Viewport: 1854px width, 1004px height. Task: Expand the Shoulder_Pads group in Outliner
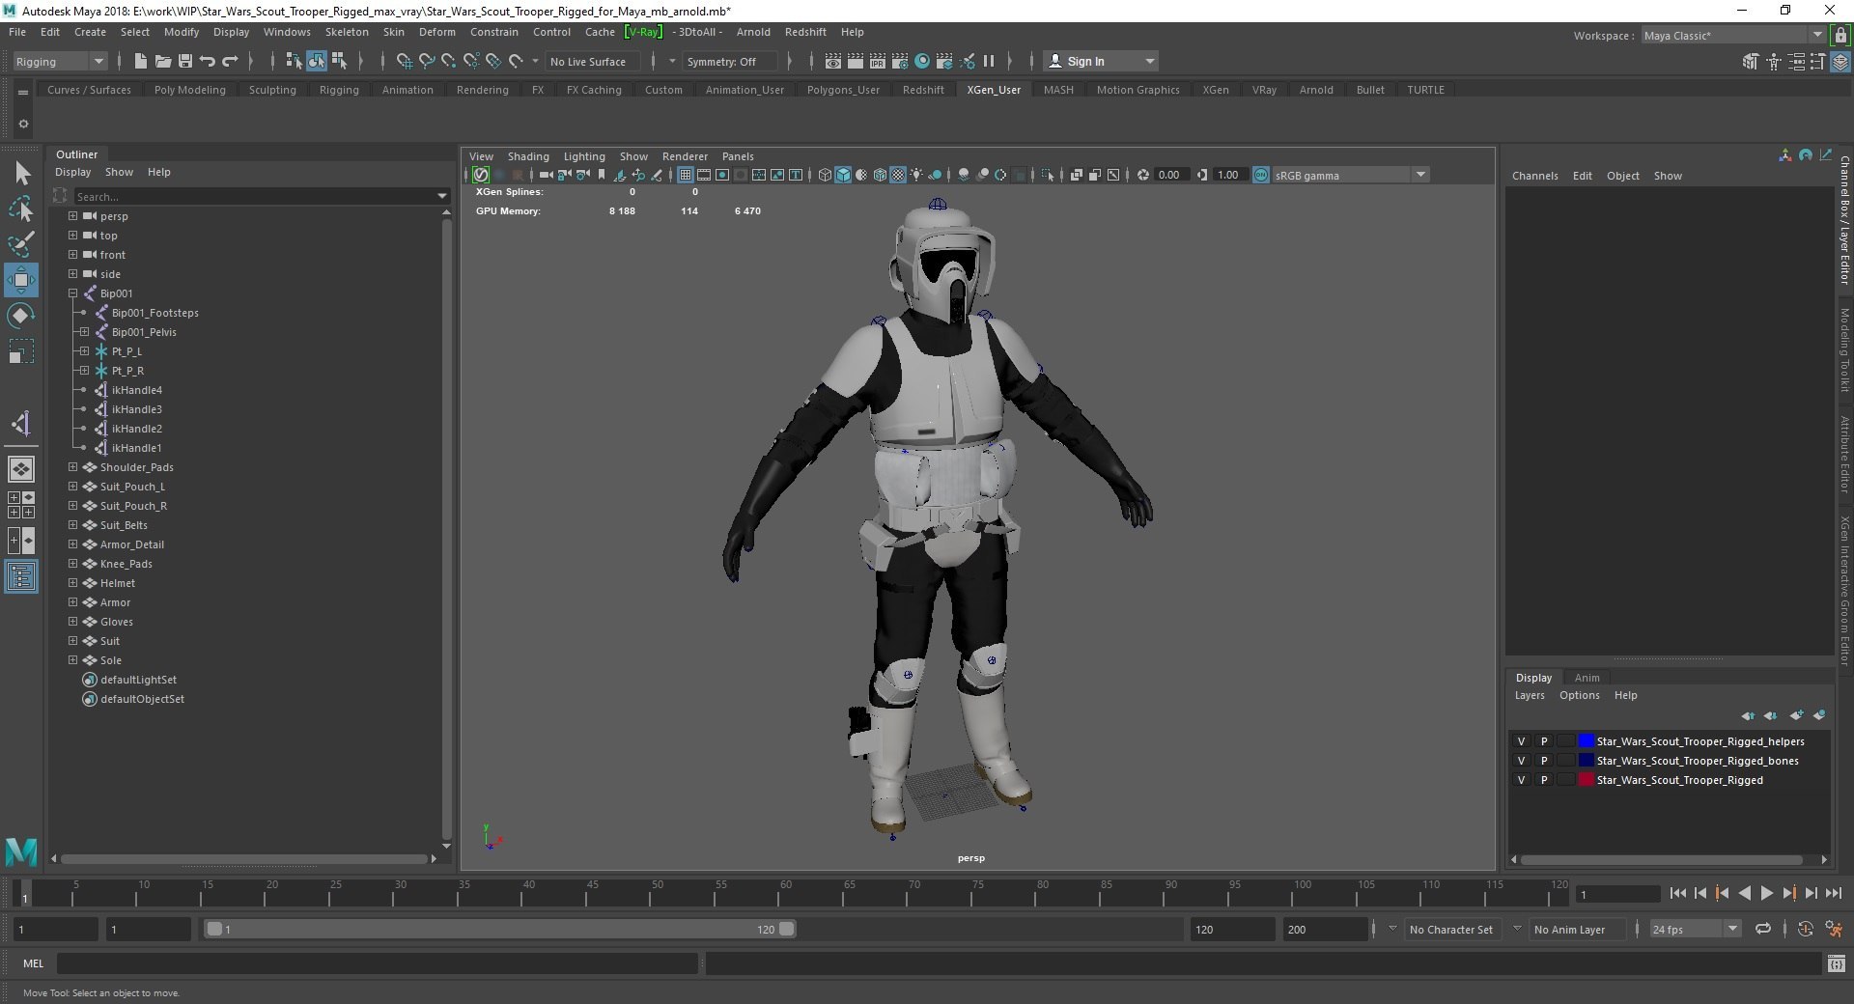72,467
